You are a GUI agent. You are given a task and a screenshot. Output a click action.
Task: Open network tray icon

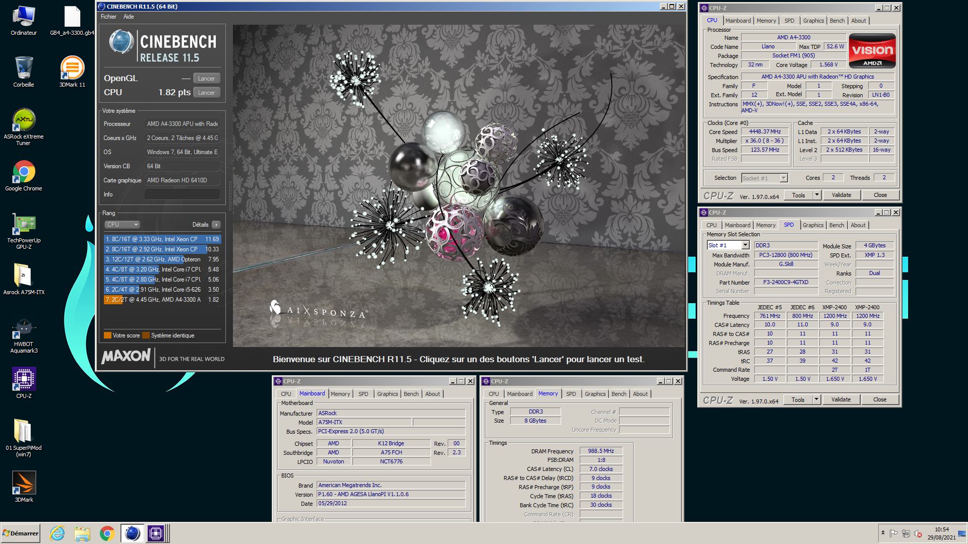tap(906, 533)
